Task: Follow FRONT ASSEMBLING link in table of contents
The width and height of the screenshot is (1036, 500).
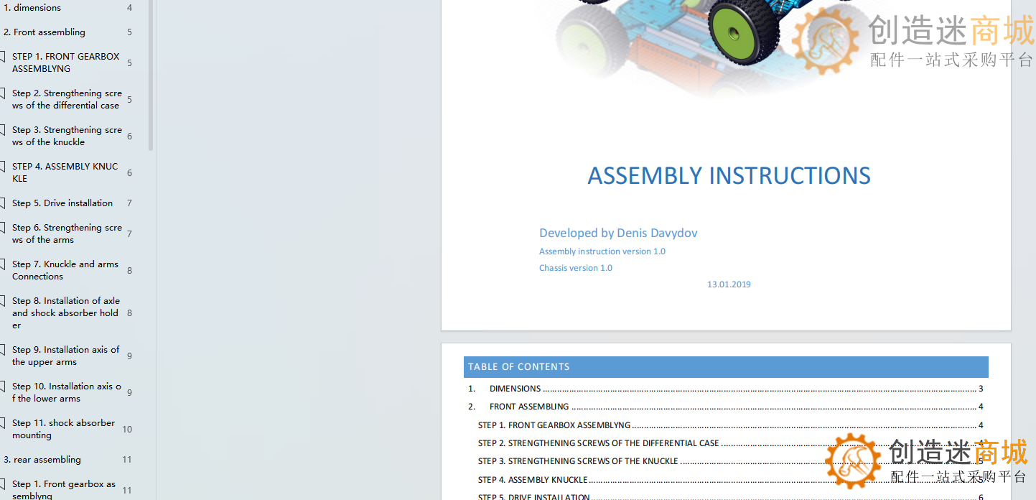Action: pos(528,407)
